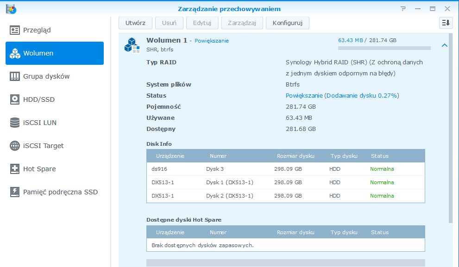
Task: Click the Numer header in Disk Info table
Action: (218, 156)
